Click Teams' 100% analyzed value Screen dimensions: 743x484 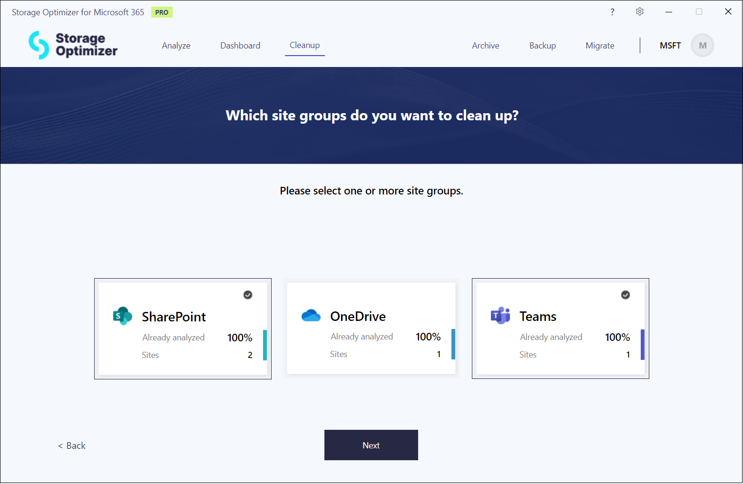617,337
